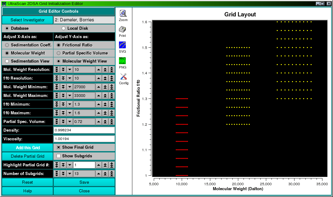Click Delete Partial Grid button
Viewport: 333px width, 197px height.
(27, 156)
